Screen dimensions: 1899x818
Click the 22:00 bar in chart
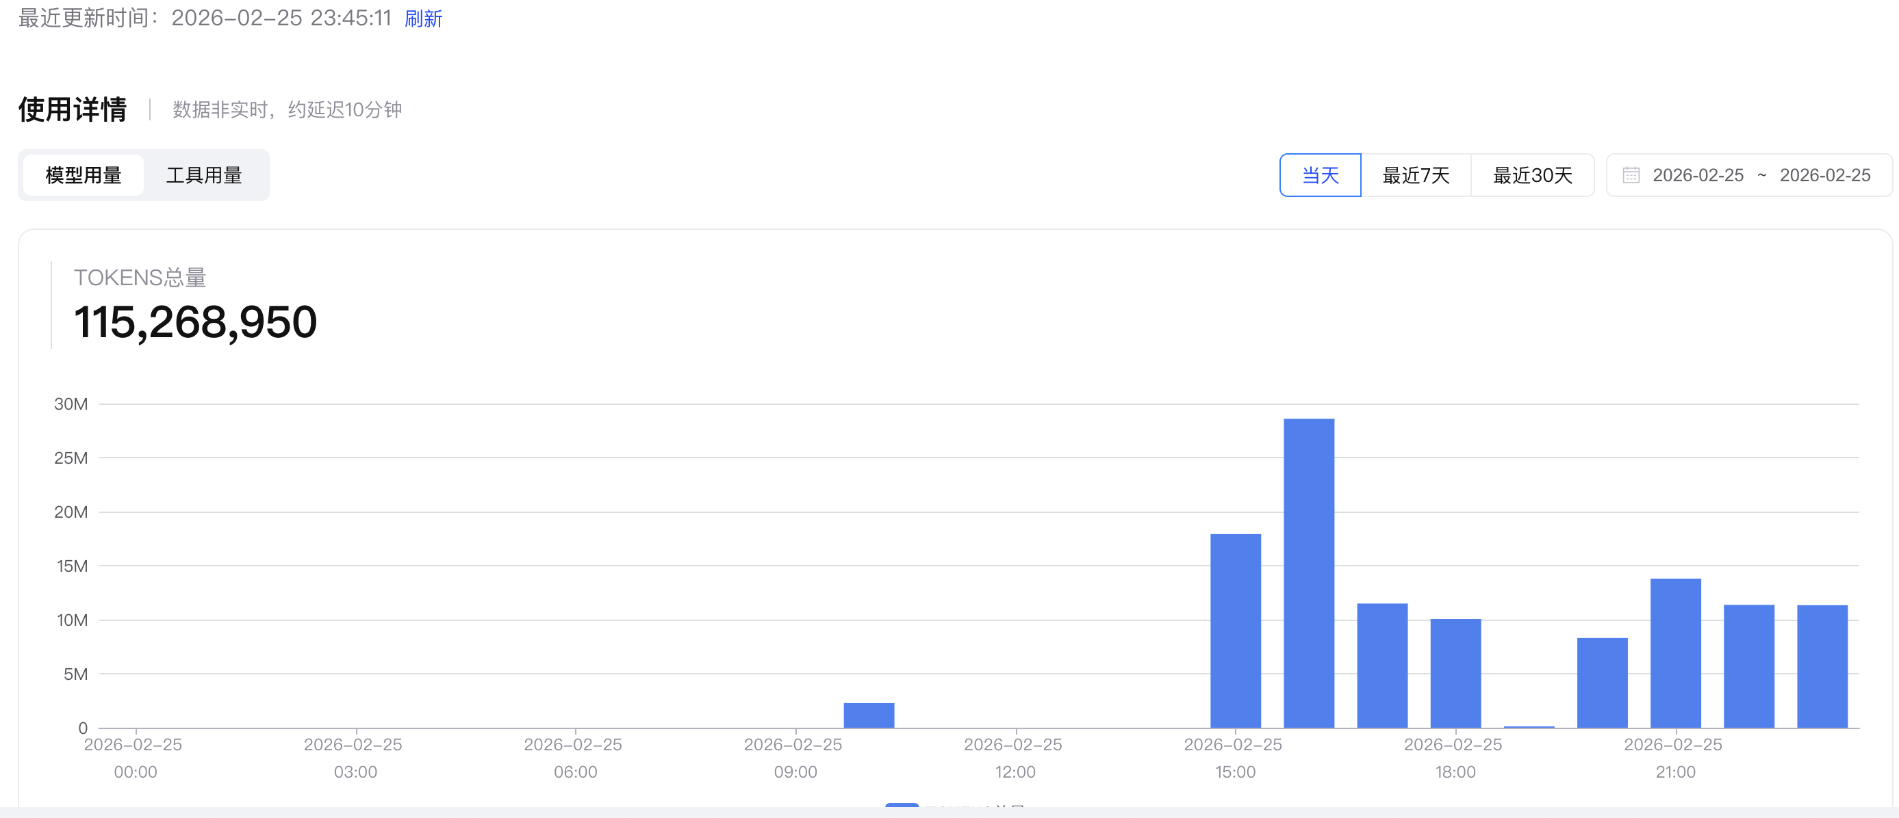1748,666
